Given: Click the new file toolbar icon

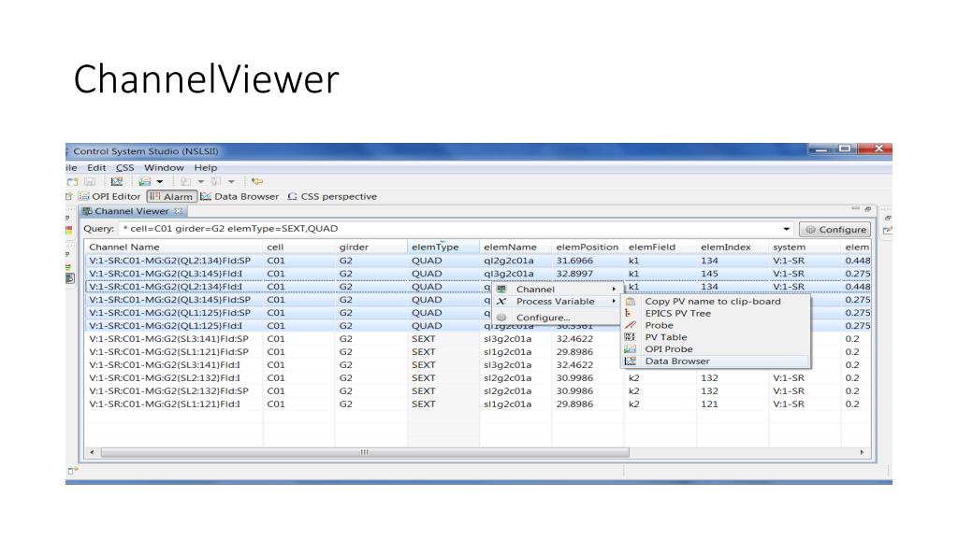Looking at the screenshot, I should coord(73,182).
